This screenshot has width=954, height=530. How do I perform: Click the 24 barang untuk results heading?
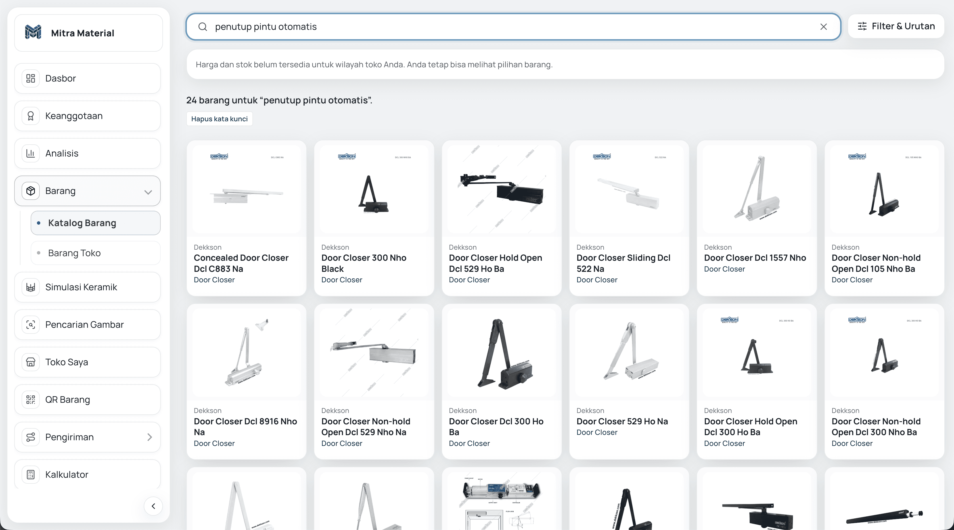point(279,100)
